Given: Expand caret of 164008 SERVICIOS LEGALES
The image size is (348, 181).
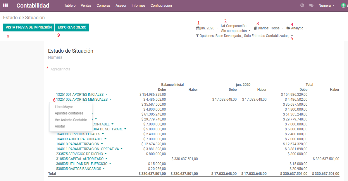Looking at the screenshot, I should point(103,134).
